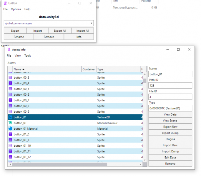The height and width of the screenshot is (176, 201).
Task: Click the sprite icon of button_00_7
Action: [x=10, y=100]
